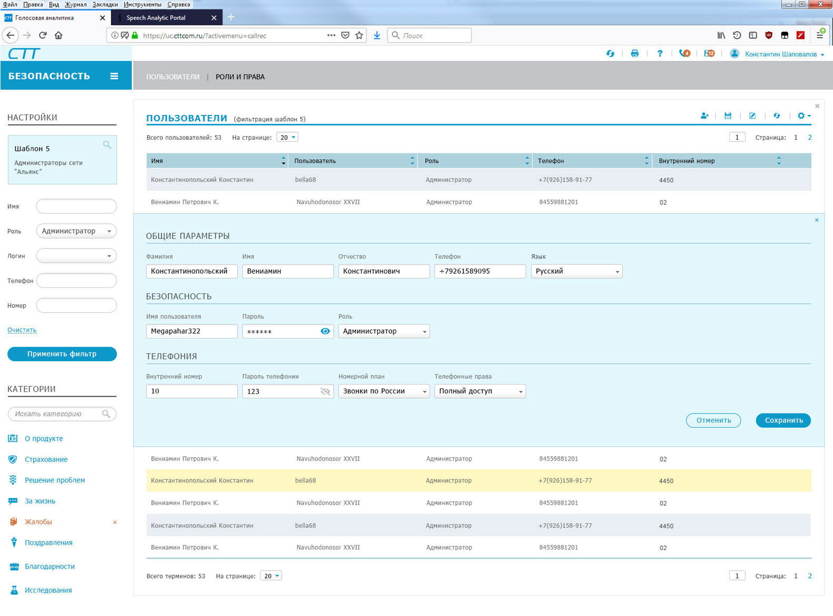The image size is (833, 616).
Task: Click the Искать категорию search field
Action: point(56,414)
